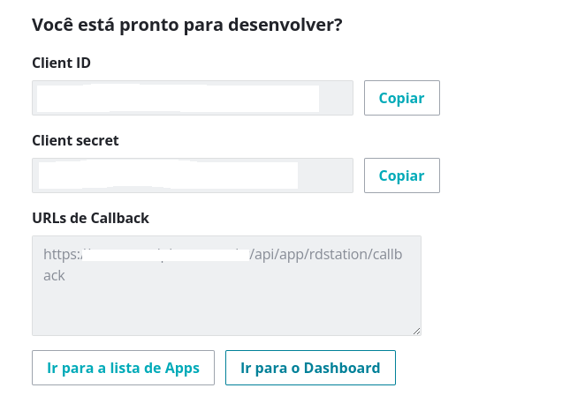The width and height of the screenshot is (585, 403).
Task: Click the URLs de Callback label
Action: (x=90, y=218)
